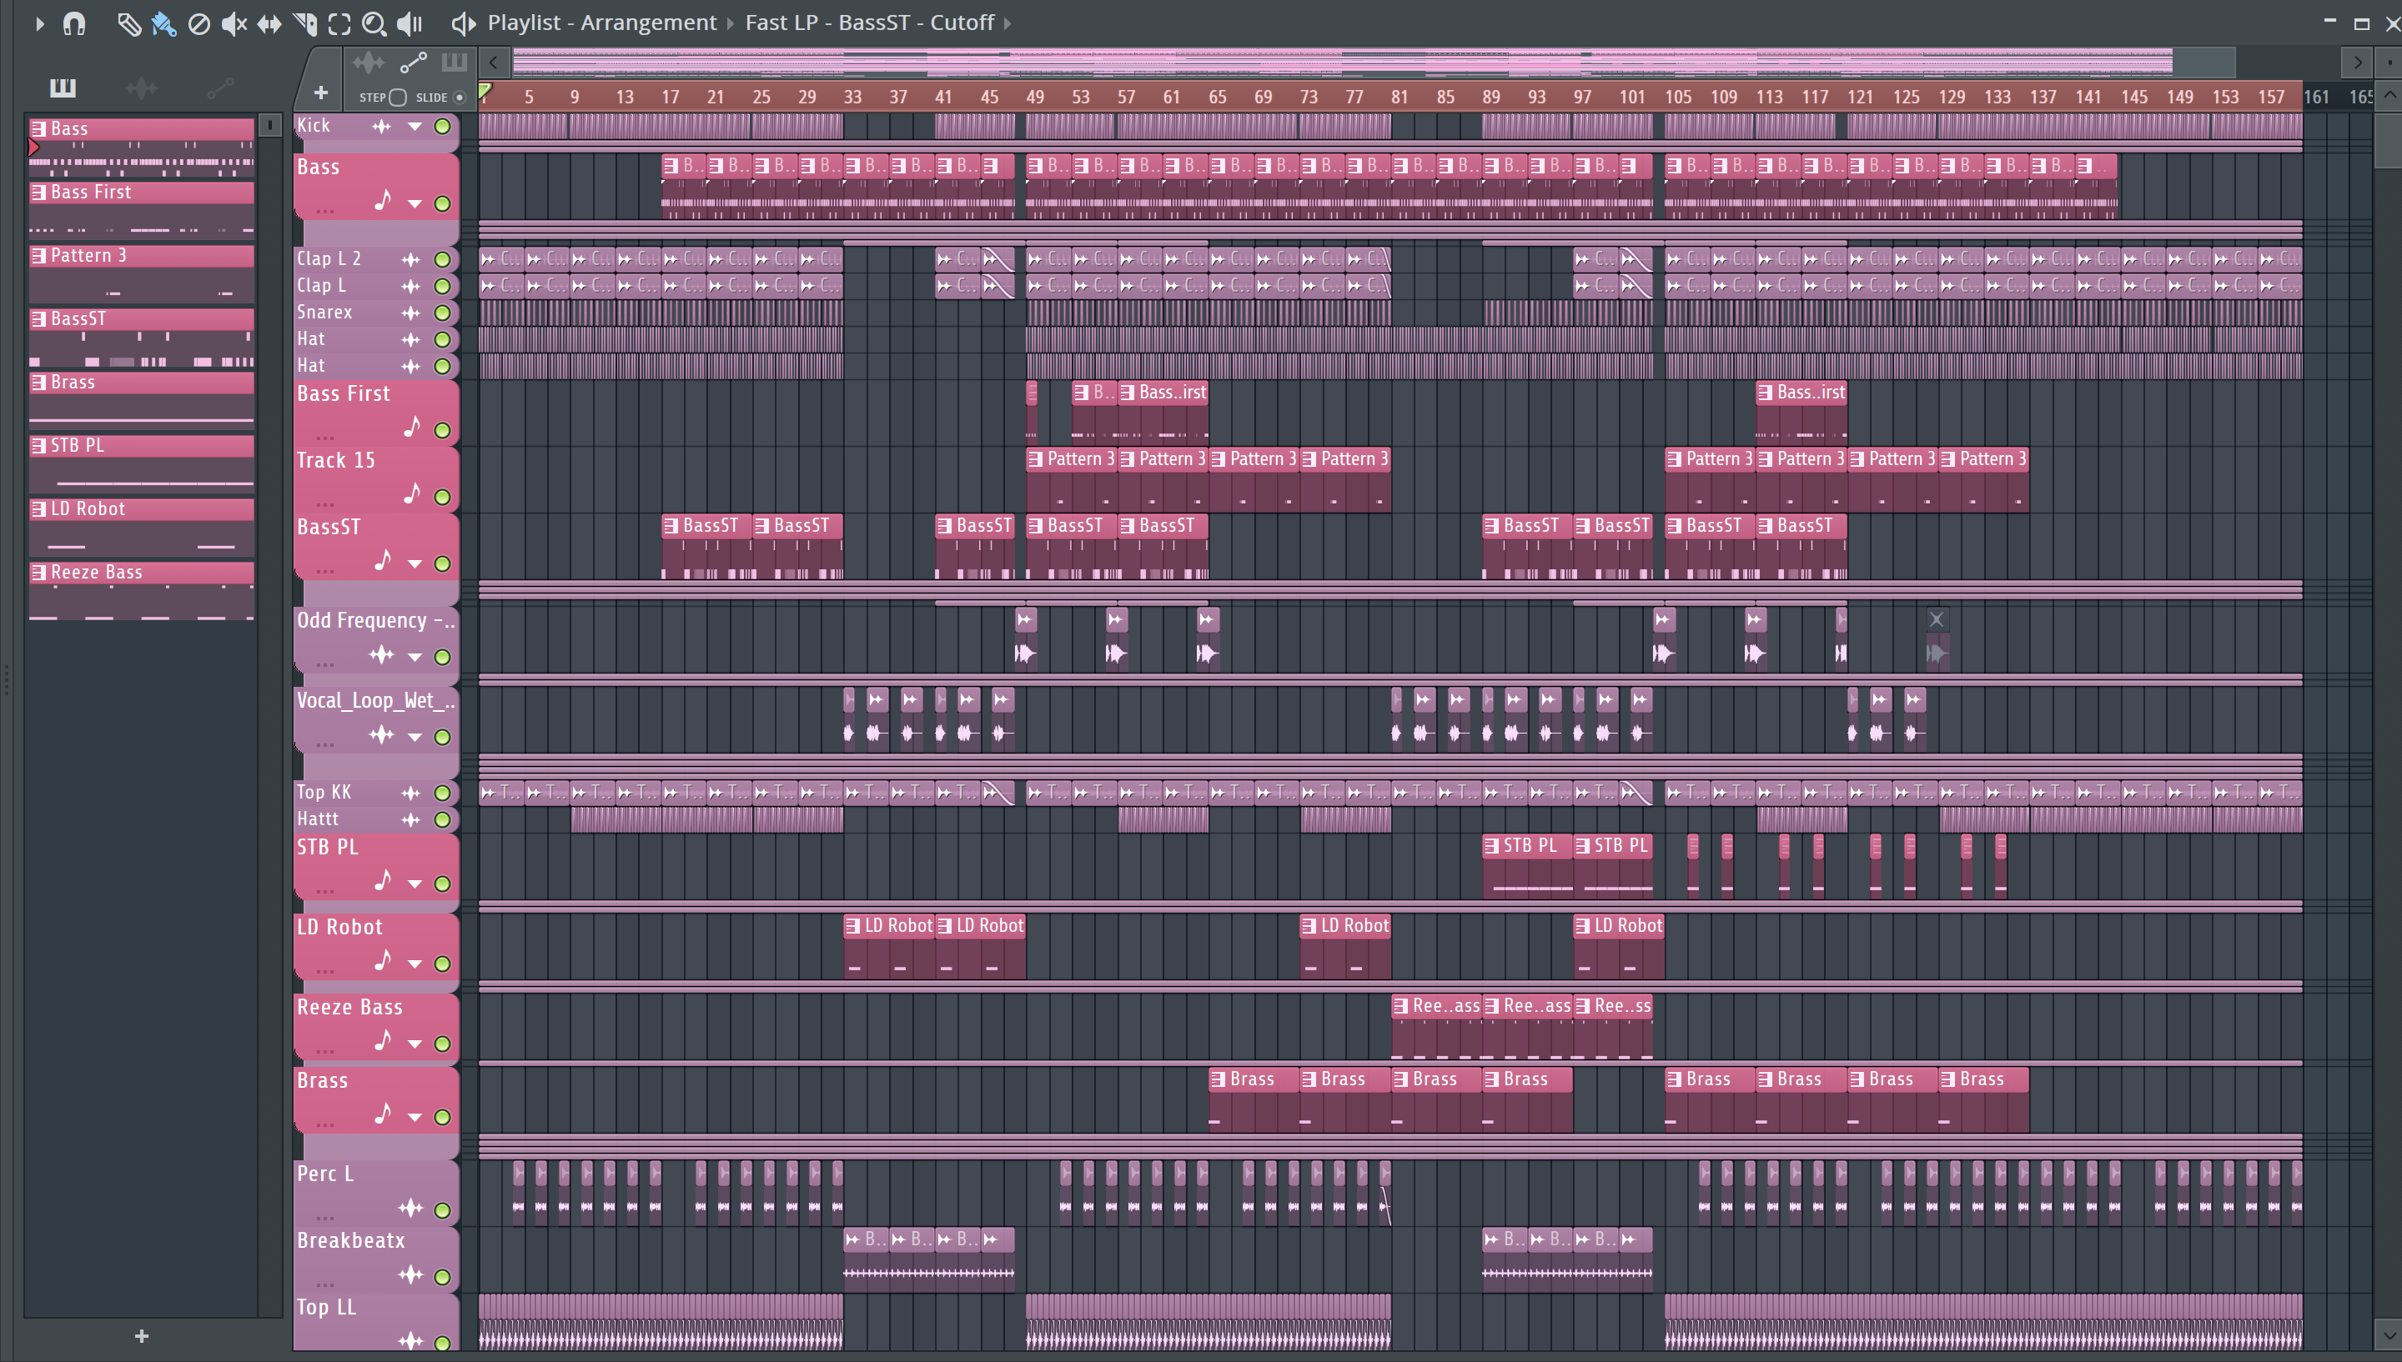Click Kick track waveform icon
Screen dimensions: 2402x1362
pyautogui.click(x=382, y=127)
